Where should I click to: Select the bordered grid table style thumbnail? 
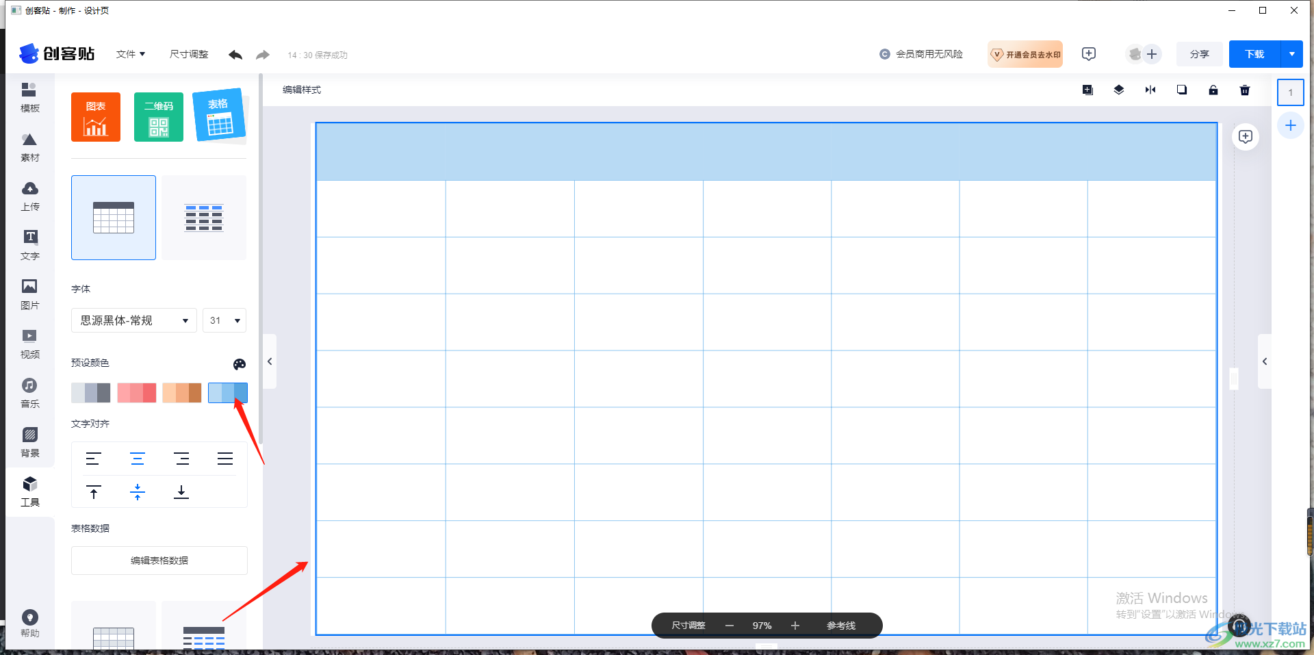pyautogui.click(x=114, y=218)
